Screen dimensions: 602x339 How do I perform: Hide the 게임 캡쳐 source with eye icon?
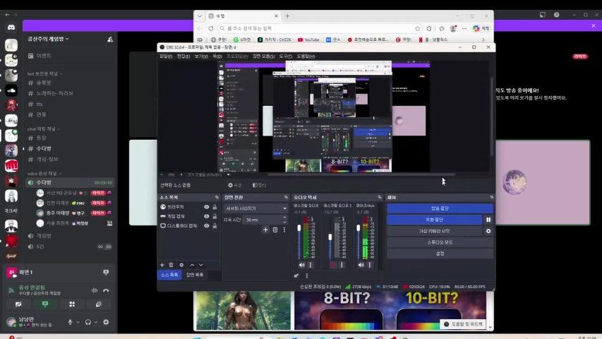tap(207, 216)
